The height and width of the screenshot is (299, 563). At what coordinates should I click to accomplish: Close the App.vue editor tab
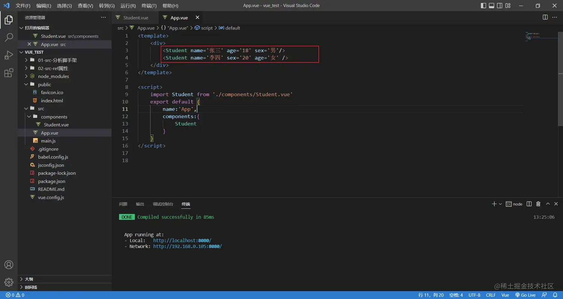197,18
